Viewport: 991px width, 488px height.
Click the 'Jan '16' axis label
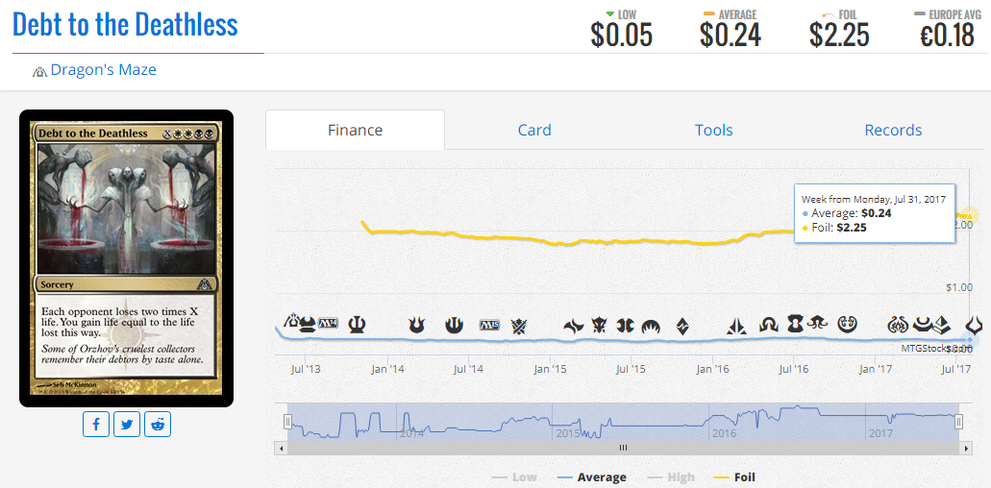click(x=712, y=369)
